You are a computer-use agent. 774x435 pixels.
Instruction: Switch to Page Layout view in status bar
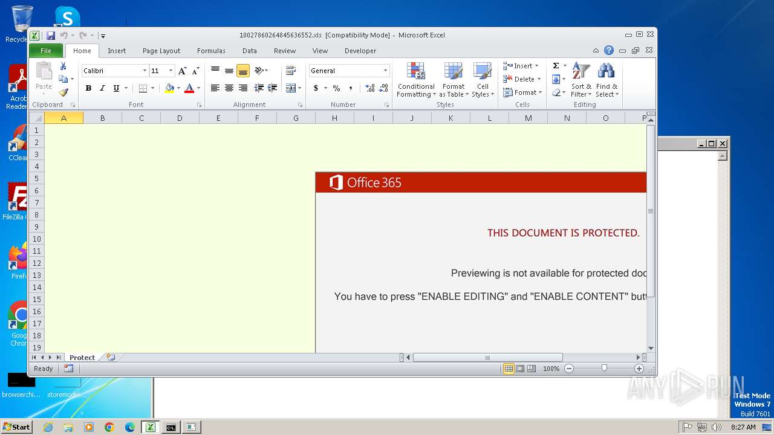[520, 369]
